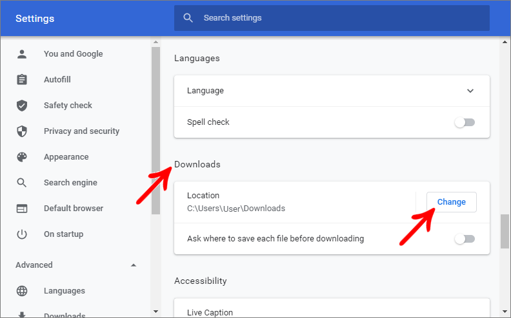Viewport: 511px width, 318px height.
Task: Open the Safety check menu item
Action: click(68, 106)
